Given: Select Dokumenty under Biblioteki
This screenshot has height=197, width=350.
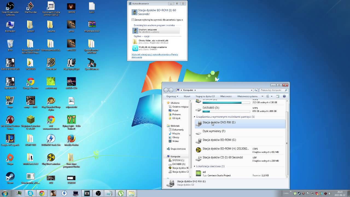Looking at the screenshot, I should tap(178, 130).
